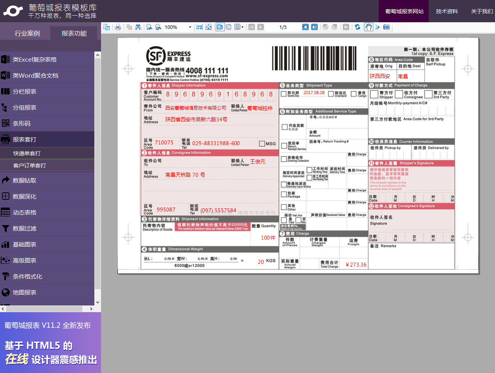
Task: Expand 数据钻取 in sidebar
Action: 47,180
